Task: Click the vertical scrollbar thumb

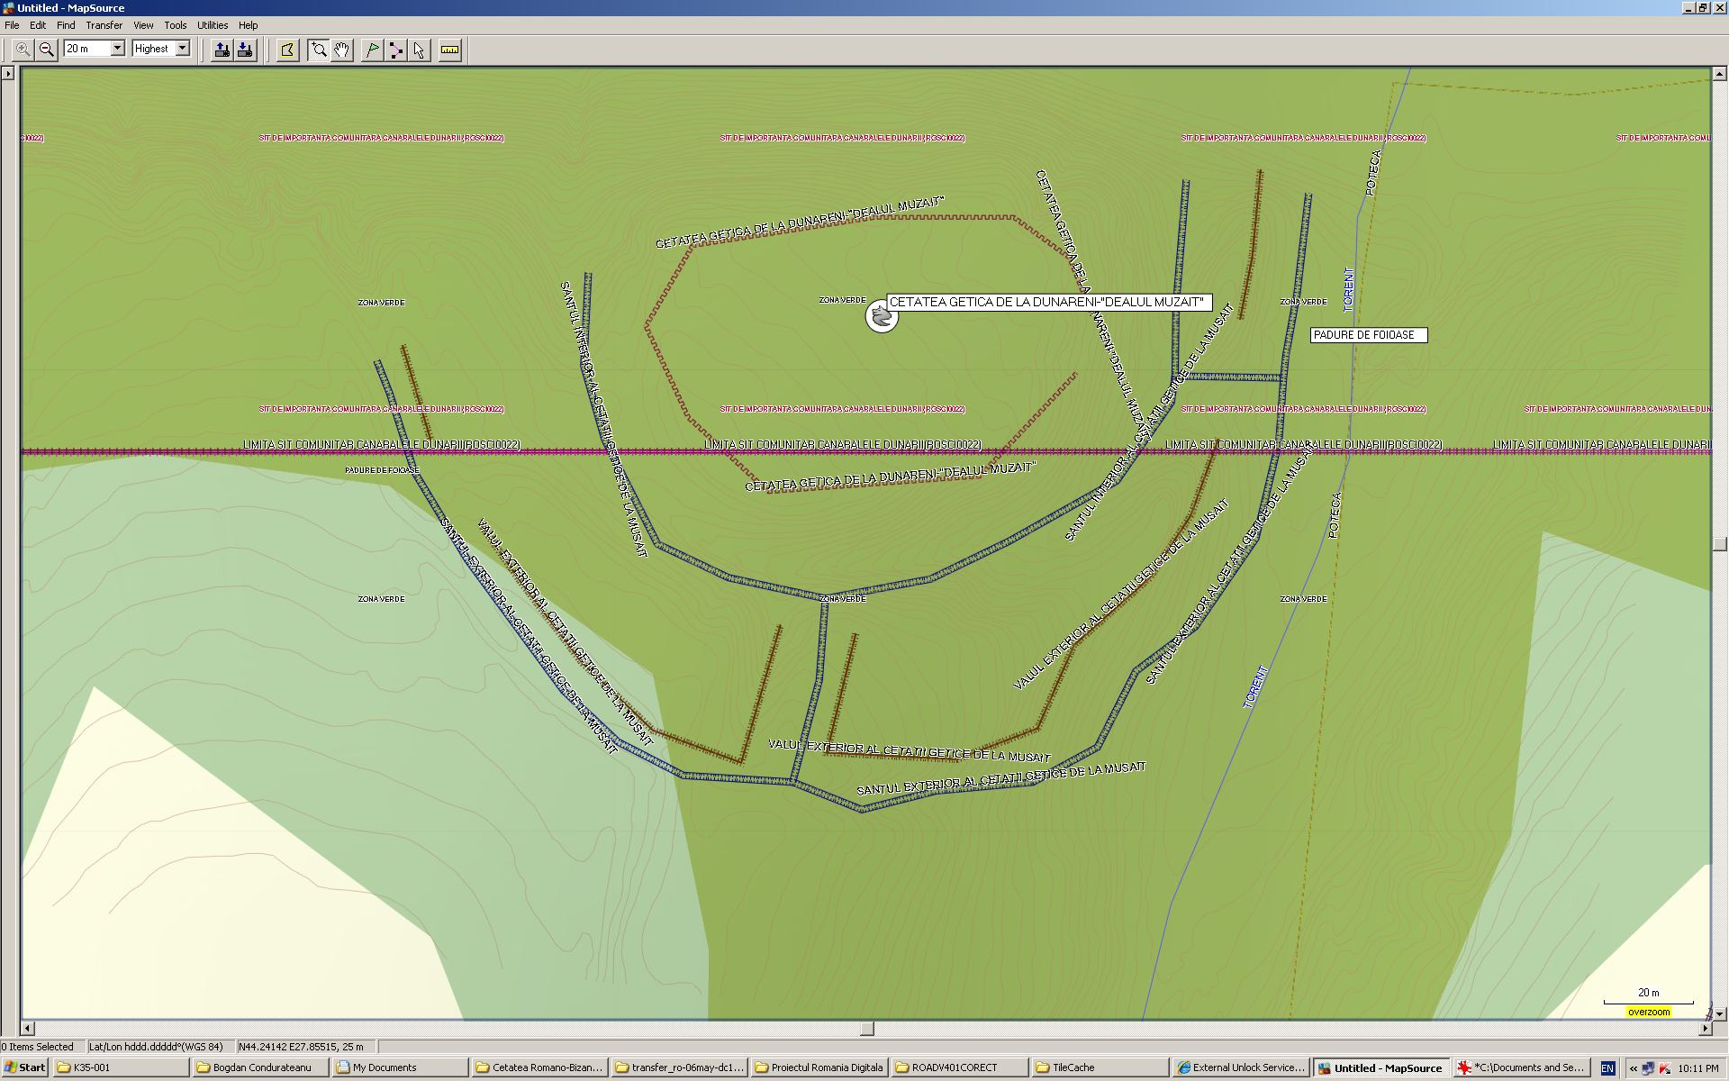Action: pos(1721,543)
